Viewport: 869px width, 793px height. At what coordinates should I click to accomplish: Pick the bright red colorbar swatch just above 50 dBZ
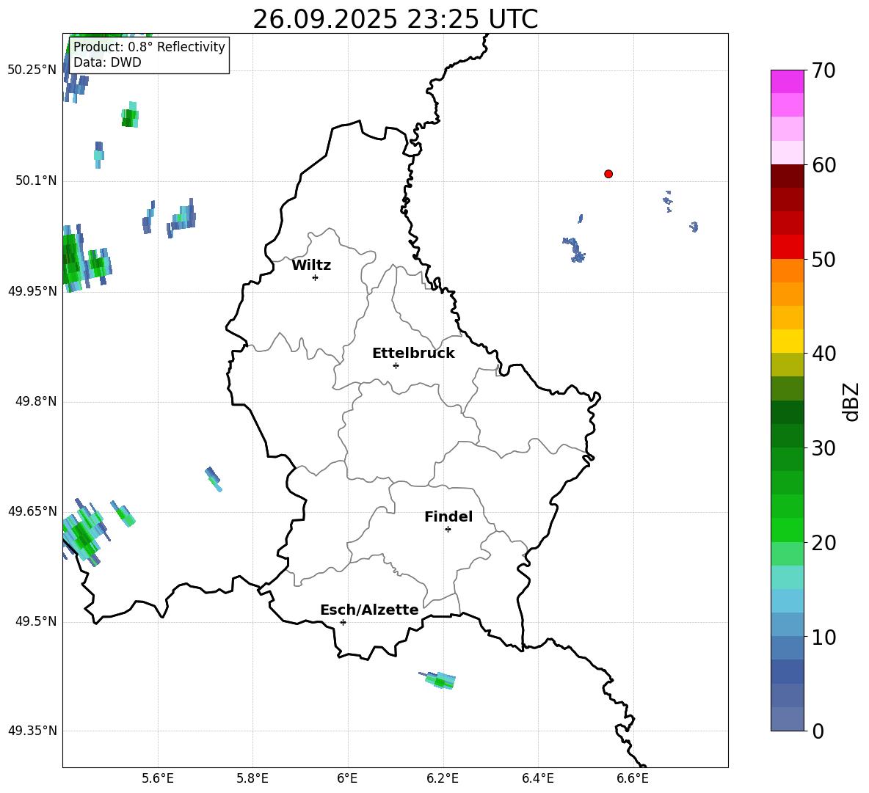[x=787, y=247]
